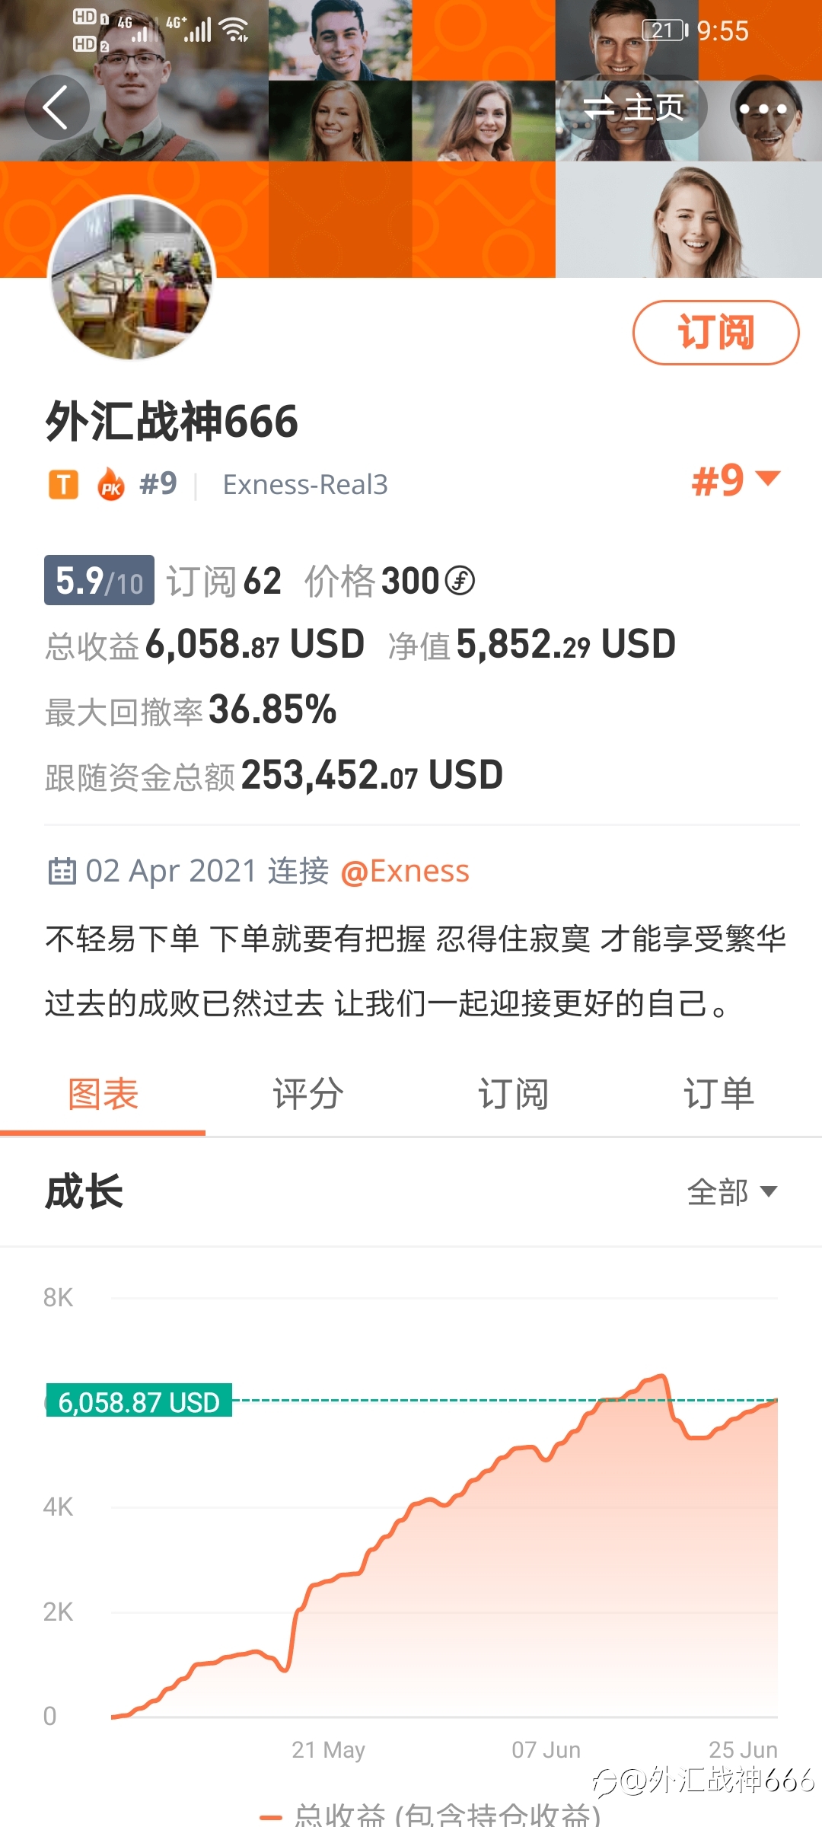This screenshot has width=822, height=1827.
Task: Tap the switch-to-homepage 主页 button
Action: click(x=633, y=107)
